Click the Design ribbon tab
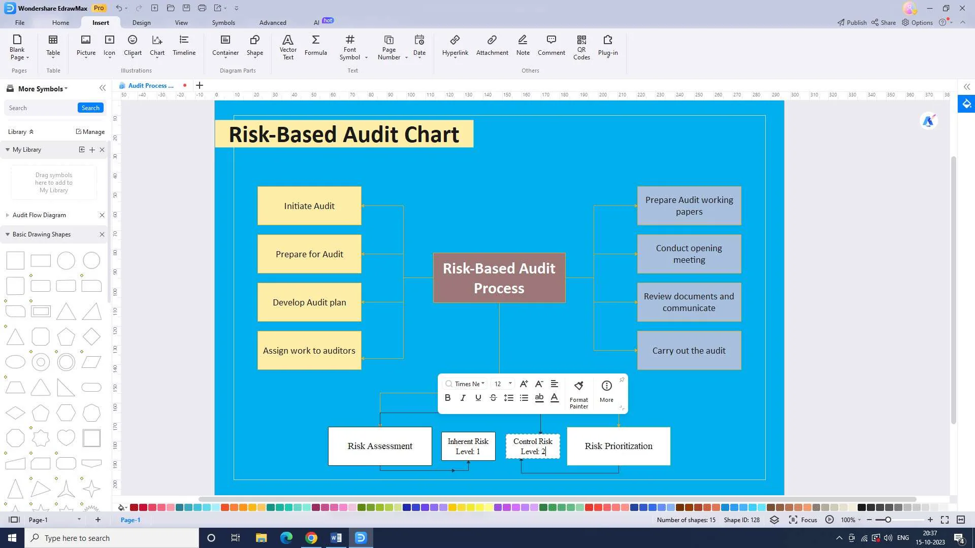The width and height of the screenshot is (975, 548). (141, 22)
